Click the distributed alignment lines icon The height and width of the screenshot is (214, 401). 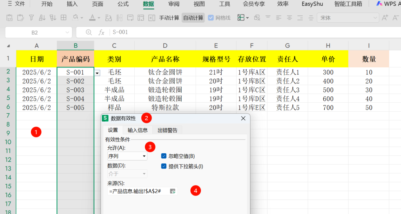(311, 18)
